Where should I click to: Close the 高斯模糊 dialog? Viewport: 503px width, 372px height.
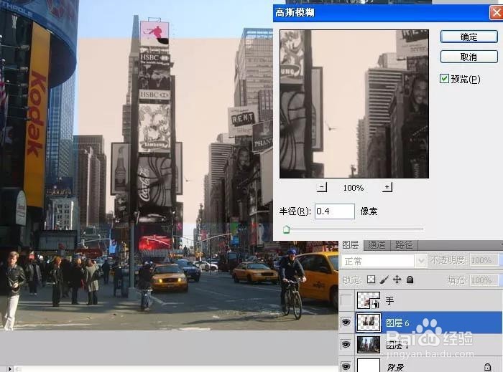click(497, 13)
